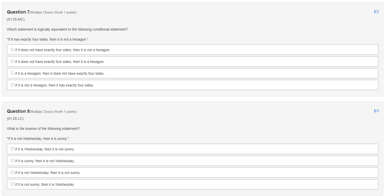Select radio 'If it does not have exactly four sides, then it is not a hexagon'
The height and width of the screenshot is (196, 386).
tap(12, 50)
